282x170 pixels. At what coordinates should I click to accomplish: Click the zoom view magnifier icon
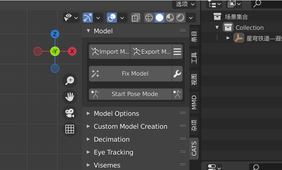(69, 80)
